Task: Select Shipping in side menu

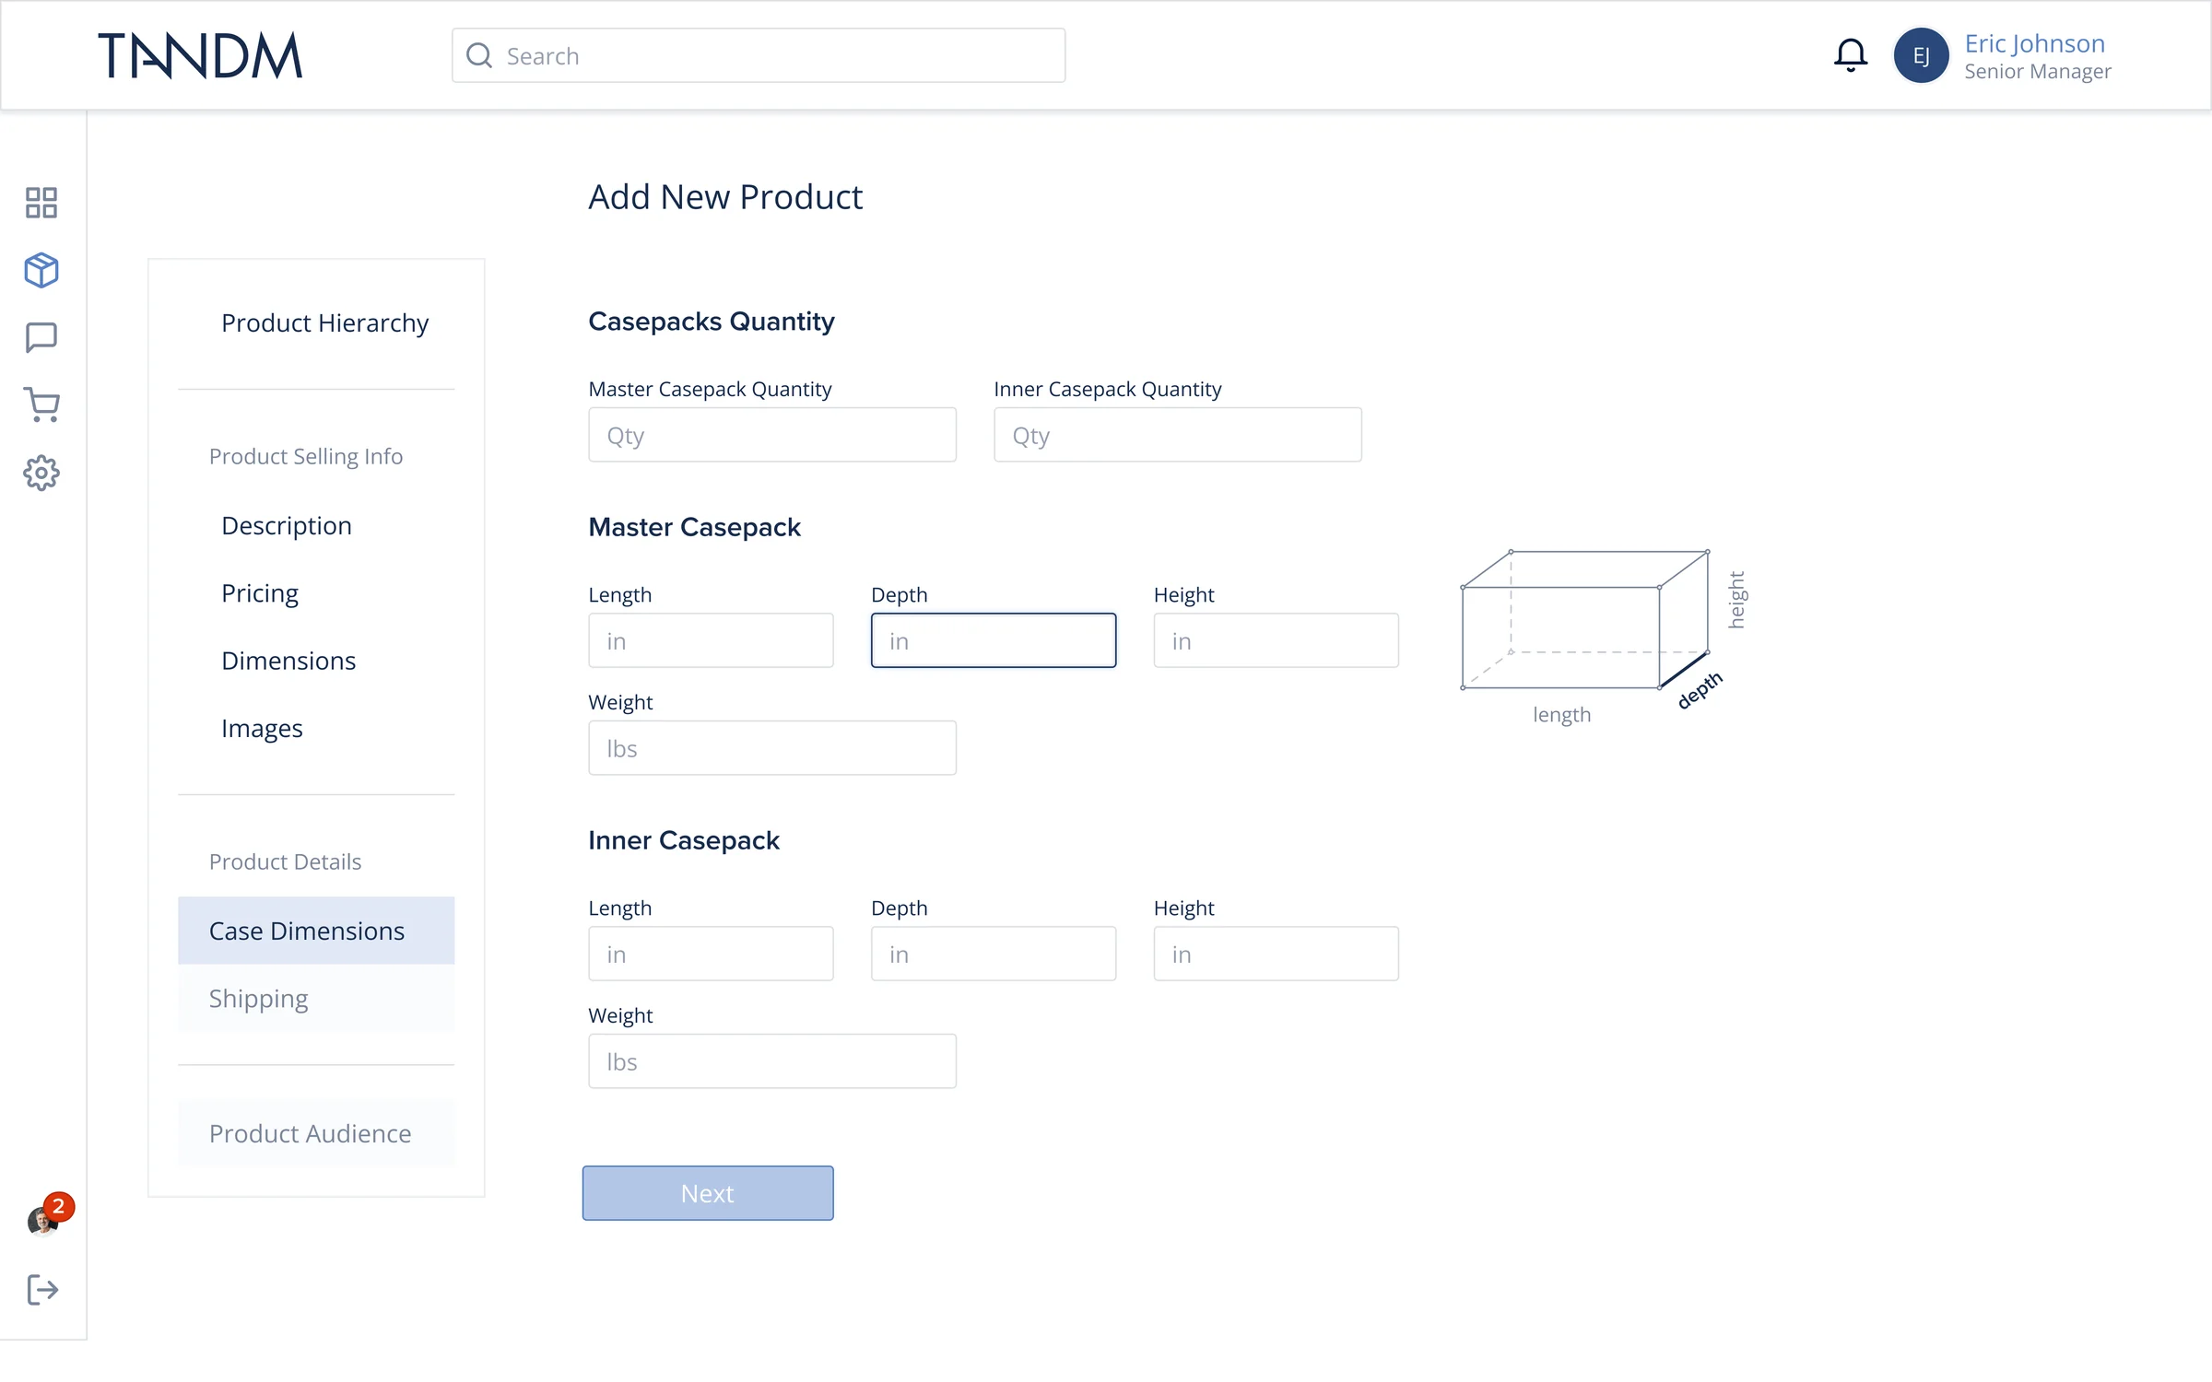Action: [x=316, y=998]
